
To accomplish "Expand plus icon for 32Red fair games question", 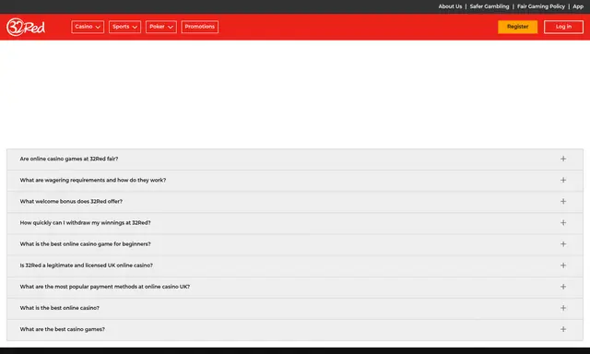I will click(563, 159).
